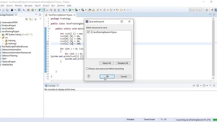Viewport: 217px width, 122px height.
Task: Click the editor vertical scrollbar down arrow
Action: (213, 78)
